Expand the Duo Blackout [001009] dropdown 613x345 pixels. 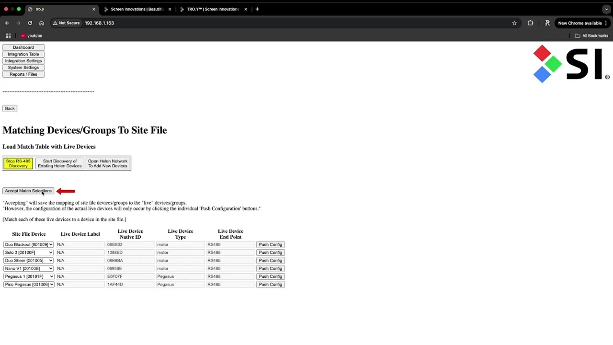tap(29, 244)
